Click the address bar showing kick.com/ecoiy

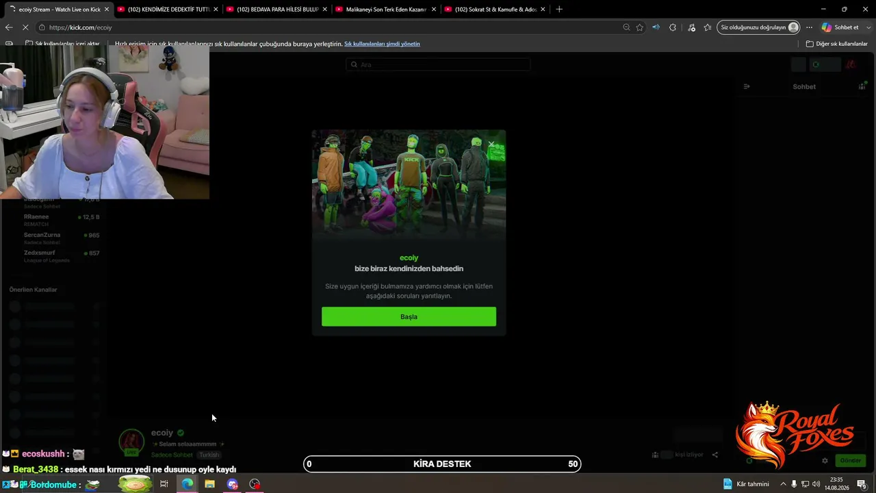[328, 27]
